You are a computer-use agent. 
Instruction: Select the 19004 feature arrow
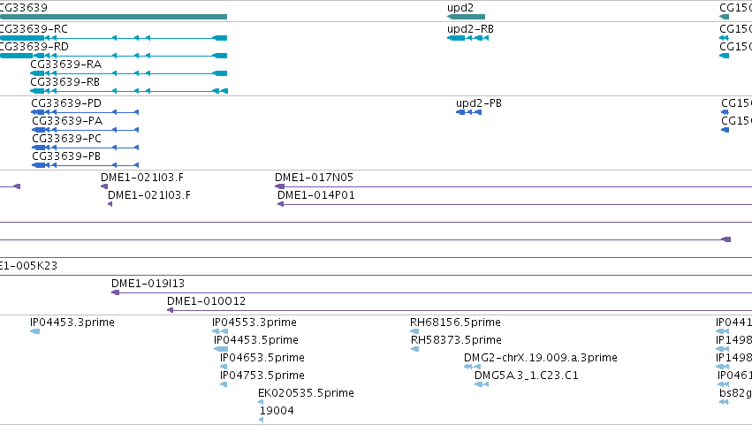(261, 420)
